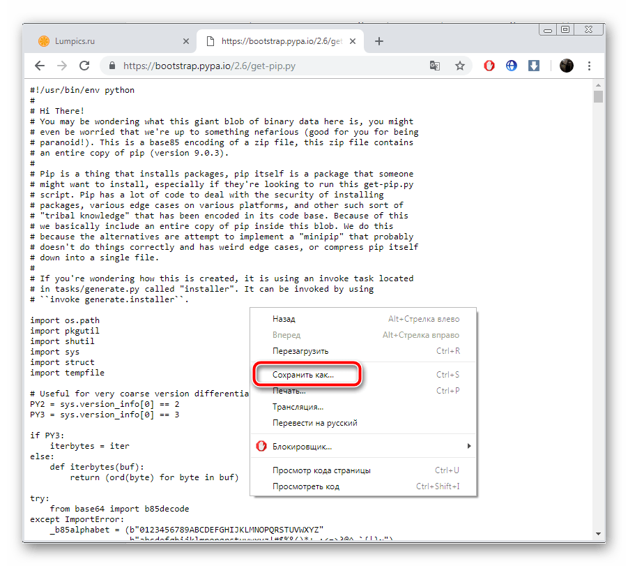
Task: Choose Просмотреть код menu item
Action: 363,486
